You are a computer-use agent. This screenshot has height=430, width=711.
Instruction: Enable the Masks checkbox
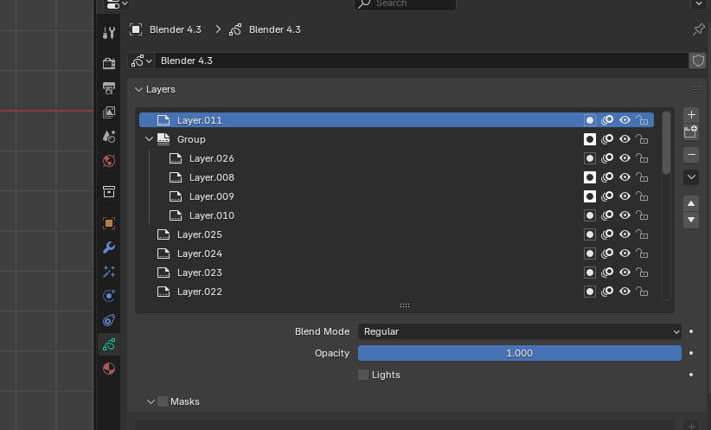click(x=163, y=401)
